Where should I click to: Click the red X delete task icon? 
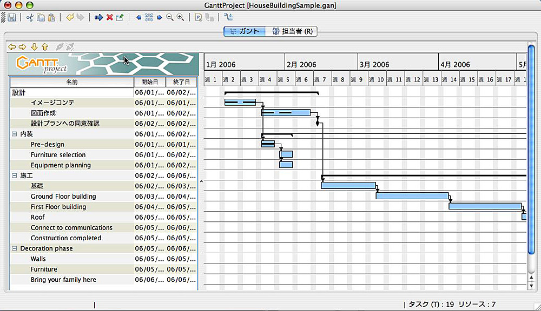pos(109,17)
